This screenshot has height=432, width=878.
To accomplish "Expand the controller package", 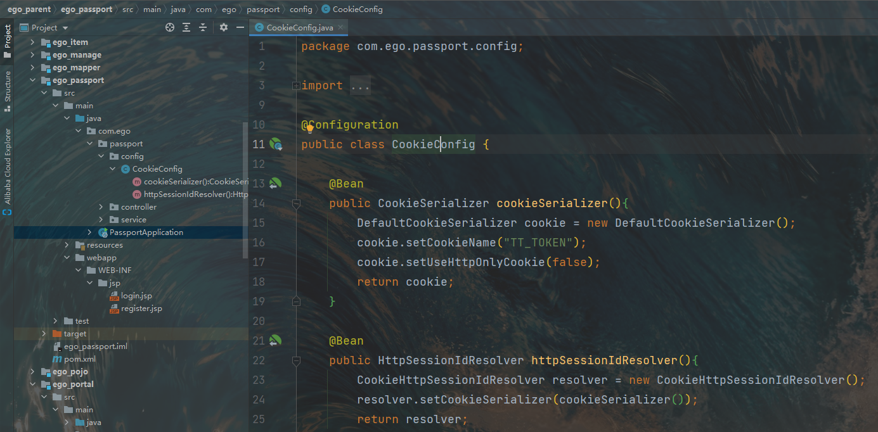I will 101,207.
